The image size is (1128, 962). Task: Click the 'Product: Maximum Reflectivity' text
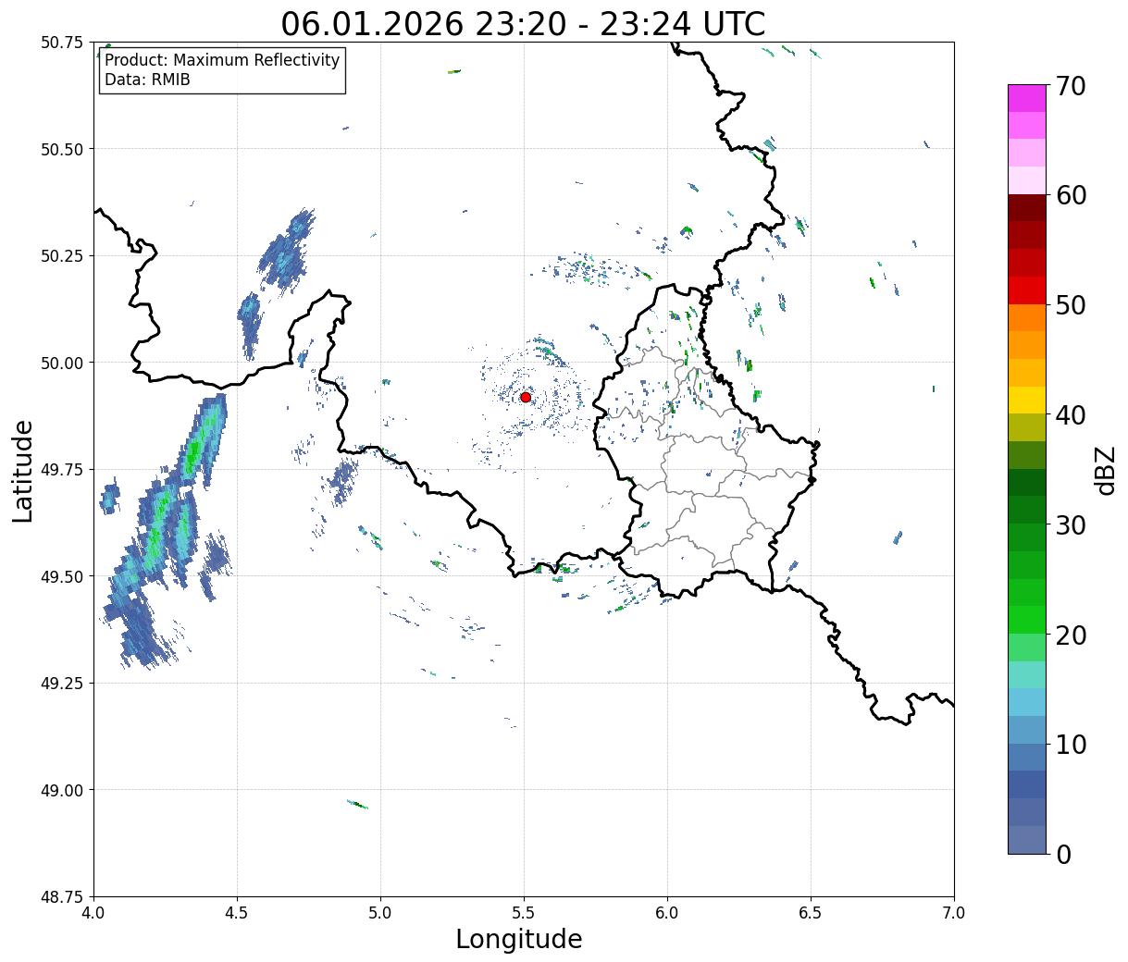222,60
